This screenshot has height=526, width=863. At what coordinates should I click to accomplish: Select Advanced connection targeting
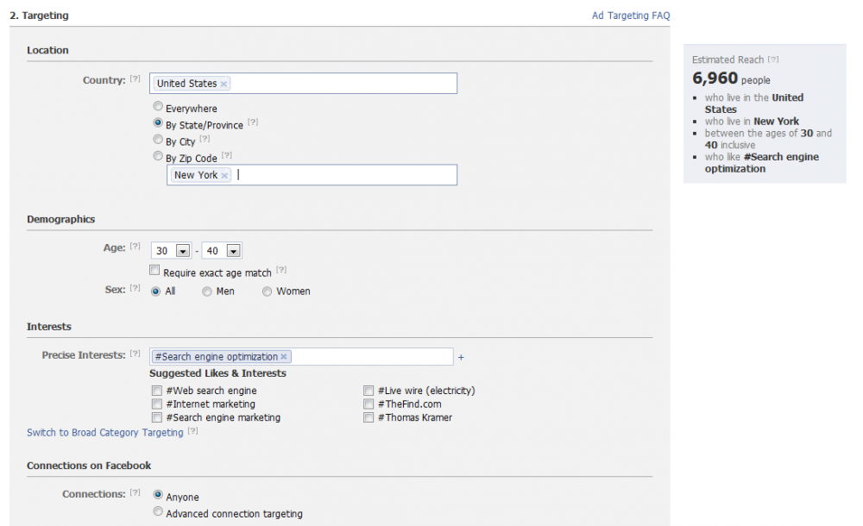tap(158, 511)
